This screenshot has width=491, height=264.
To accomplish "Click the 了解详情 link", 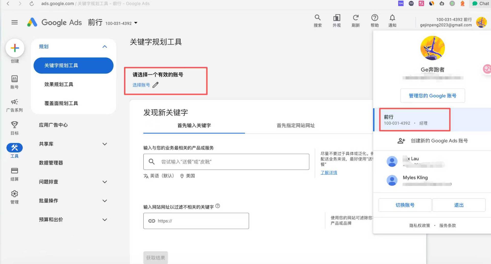I will 329,173.
